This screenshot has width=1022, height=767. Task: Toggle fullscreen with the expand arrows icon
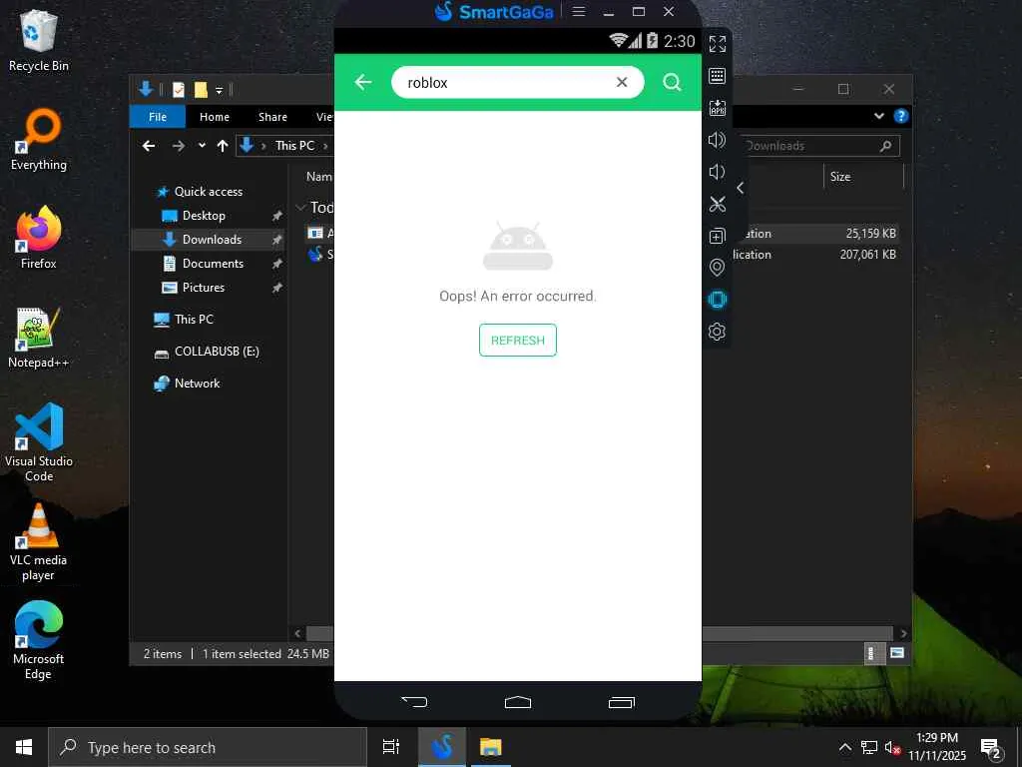(717, 44)
